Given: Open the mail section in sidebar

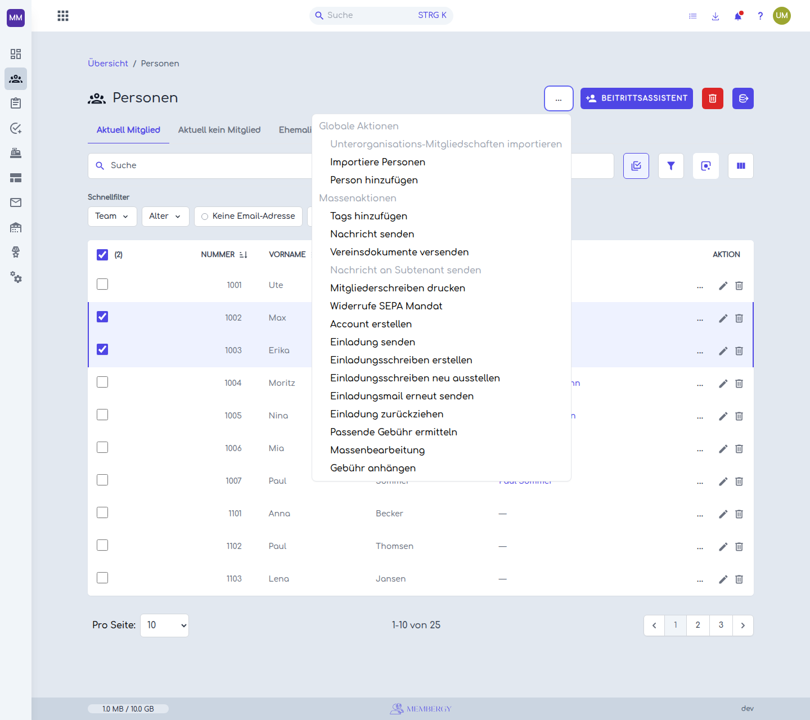Looking at the screenshot, I should click(16, 202).
